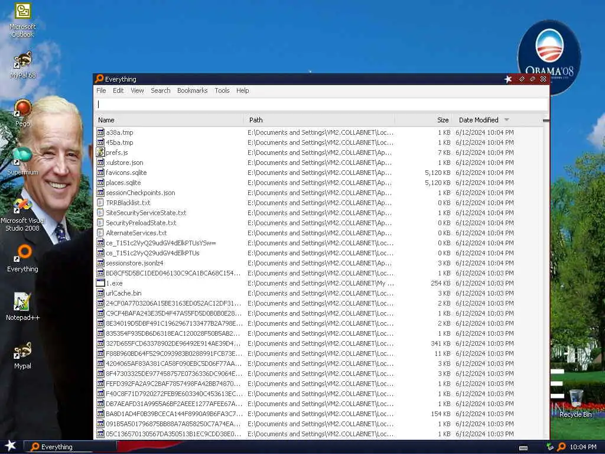The image size is (605, 454).
Task: Open MyPal 68 desktop shortcut
Action: tap(22, 65)
